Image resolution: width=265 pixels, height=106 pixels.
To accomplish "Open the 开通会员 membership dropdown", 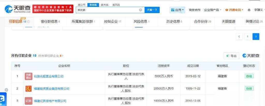I will point(234,10).
